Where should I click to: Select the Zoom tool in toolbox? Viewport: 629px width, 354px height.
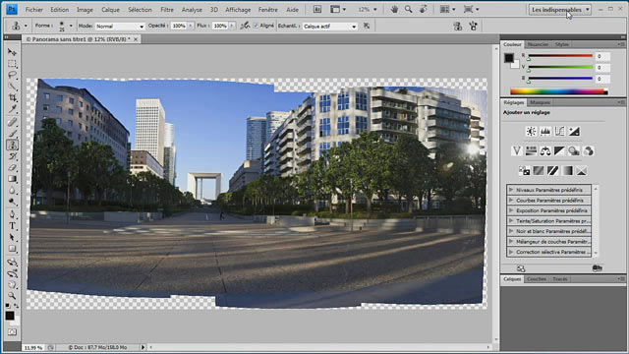pos(13,296)
